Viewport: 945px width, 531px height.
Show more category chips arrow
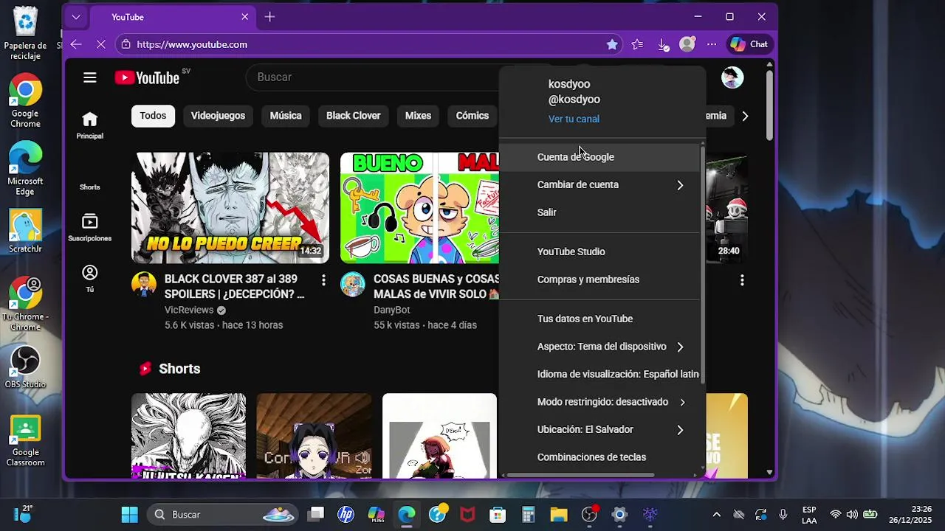pos(745,116)
